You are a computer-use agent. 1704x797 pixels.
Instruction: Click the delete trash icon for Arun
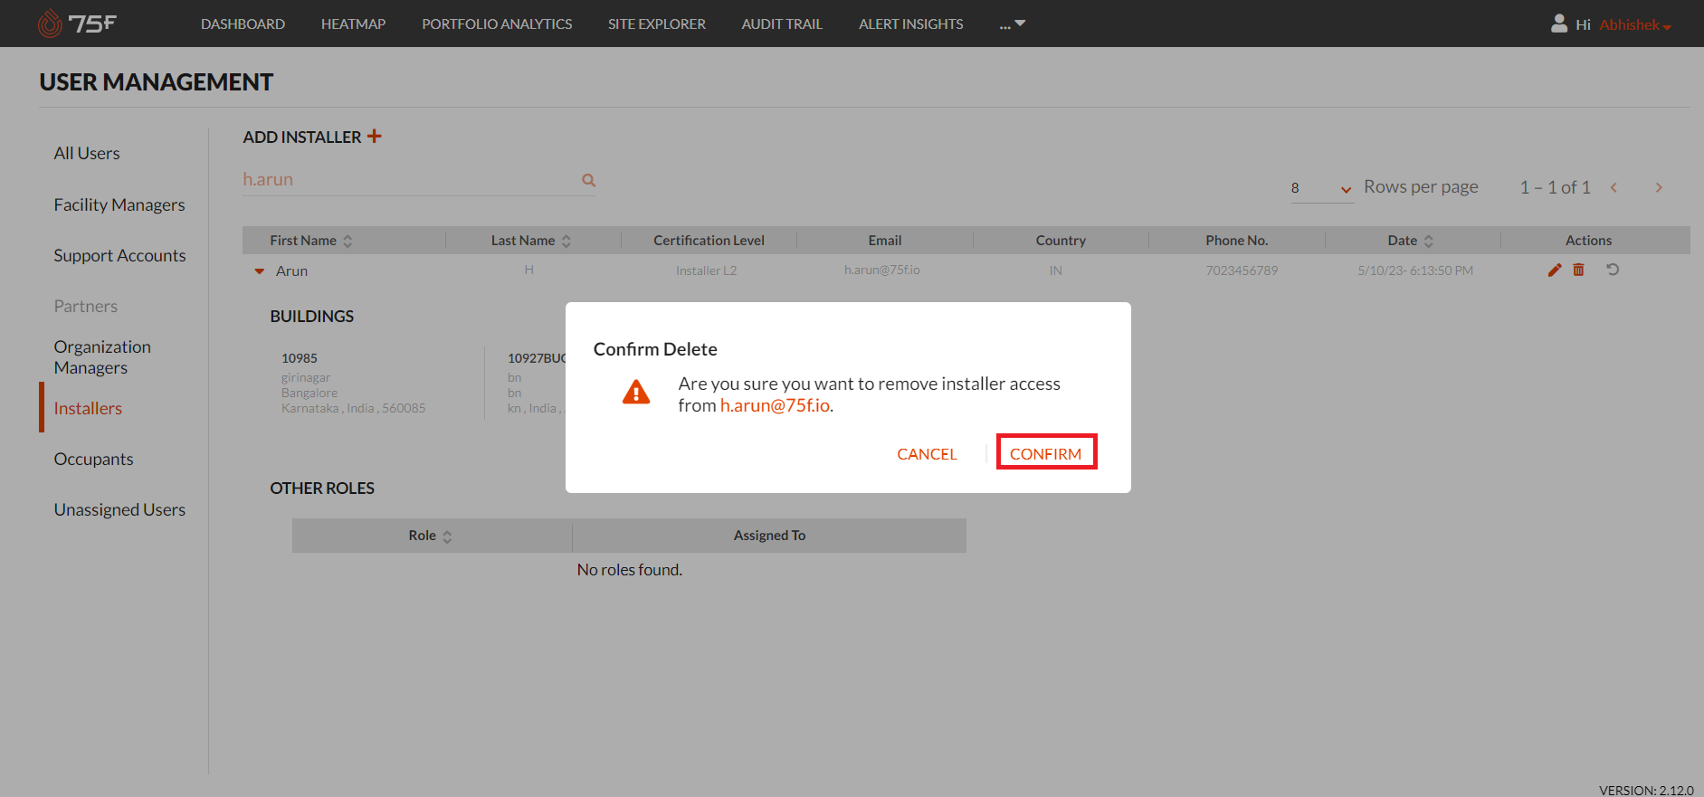pos(1578,270)
